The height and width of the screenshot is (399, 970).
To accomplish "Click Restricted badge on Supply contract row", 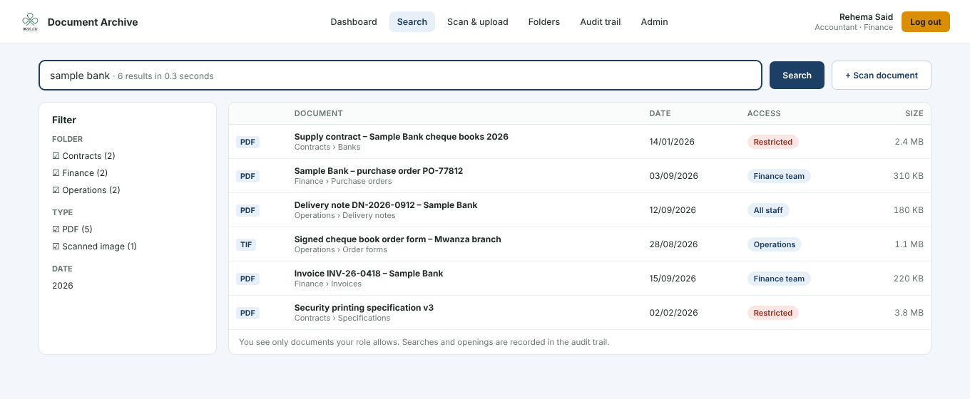I will click(773, 142).
